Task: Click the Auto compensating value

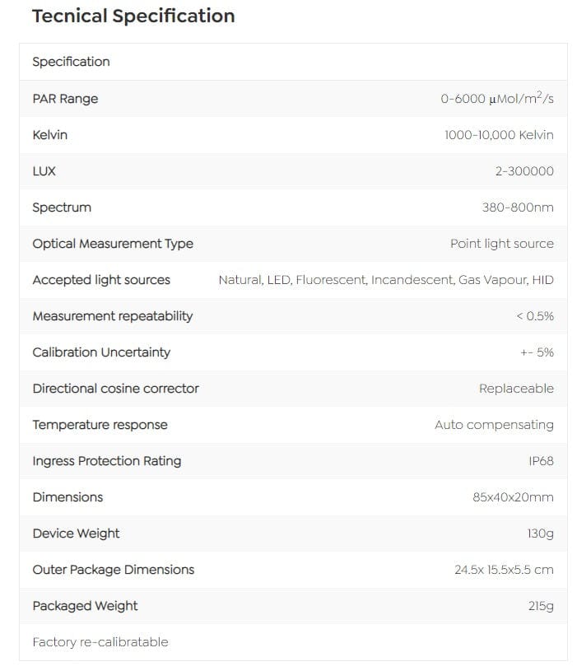Action: (x=494, y=425)
